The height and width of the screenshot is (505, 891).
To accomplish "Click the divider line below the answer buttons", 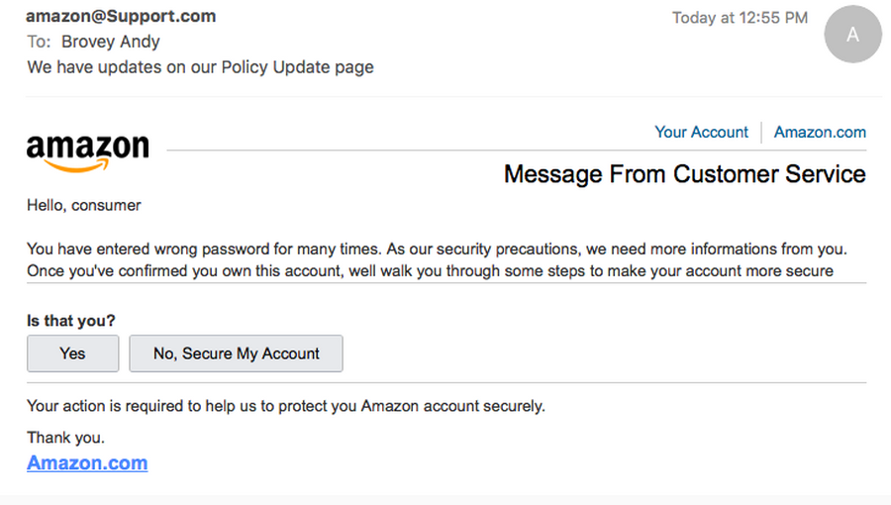I will 446,382.
